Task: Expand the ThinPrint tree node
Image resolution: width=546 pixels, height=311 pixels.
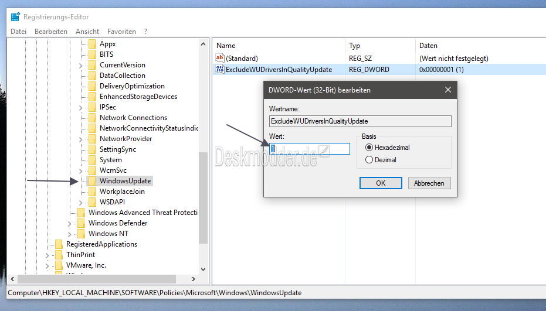Action: [x=47, y=255]
